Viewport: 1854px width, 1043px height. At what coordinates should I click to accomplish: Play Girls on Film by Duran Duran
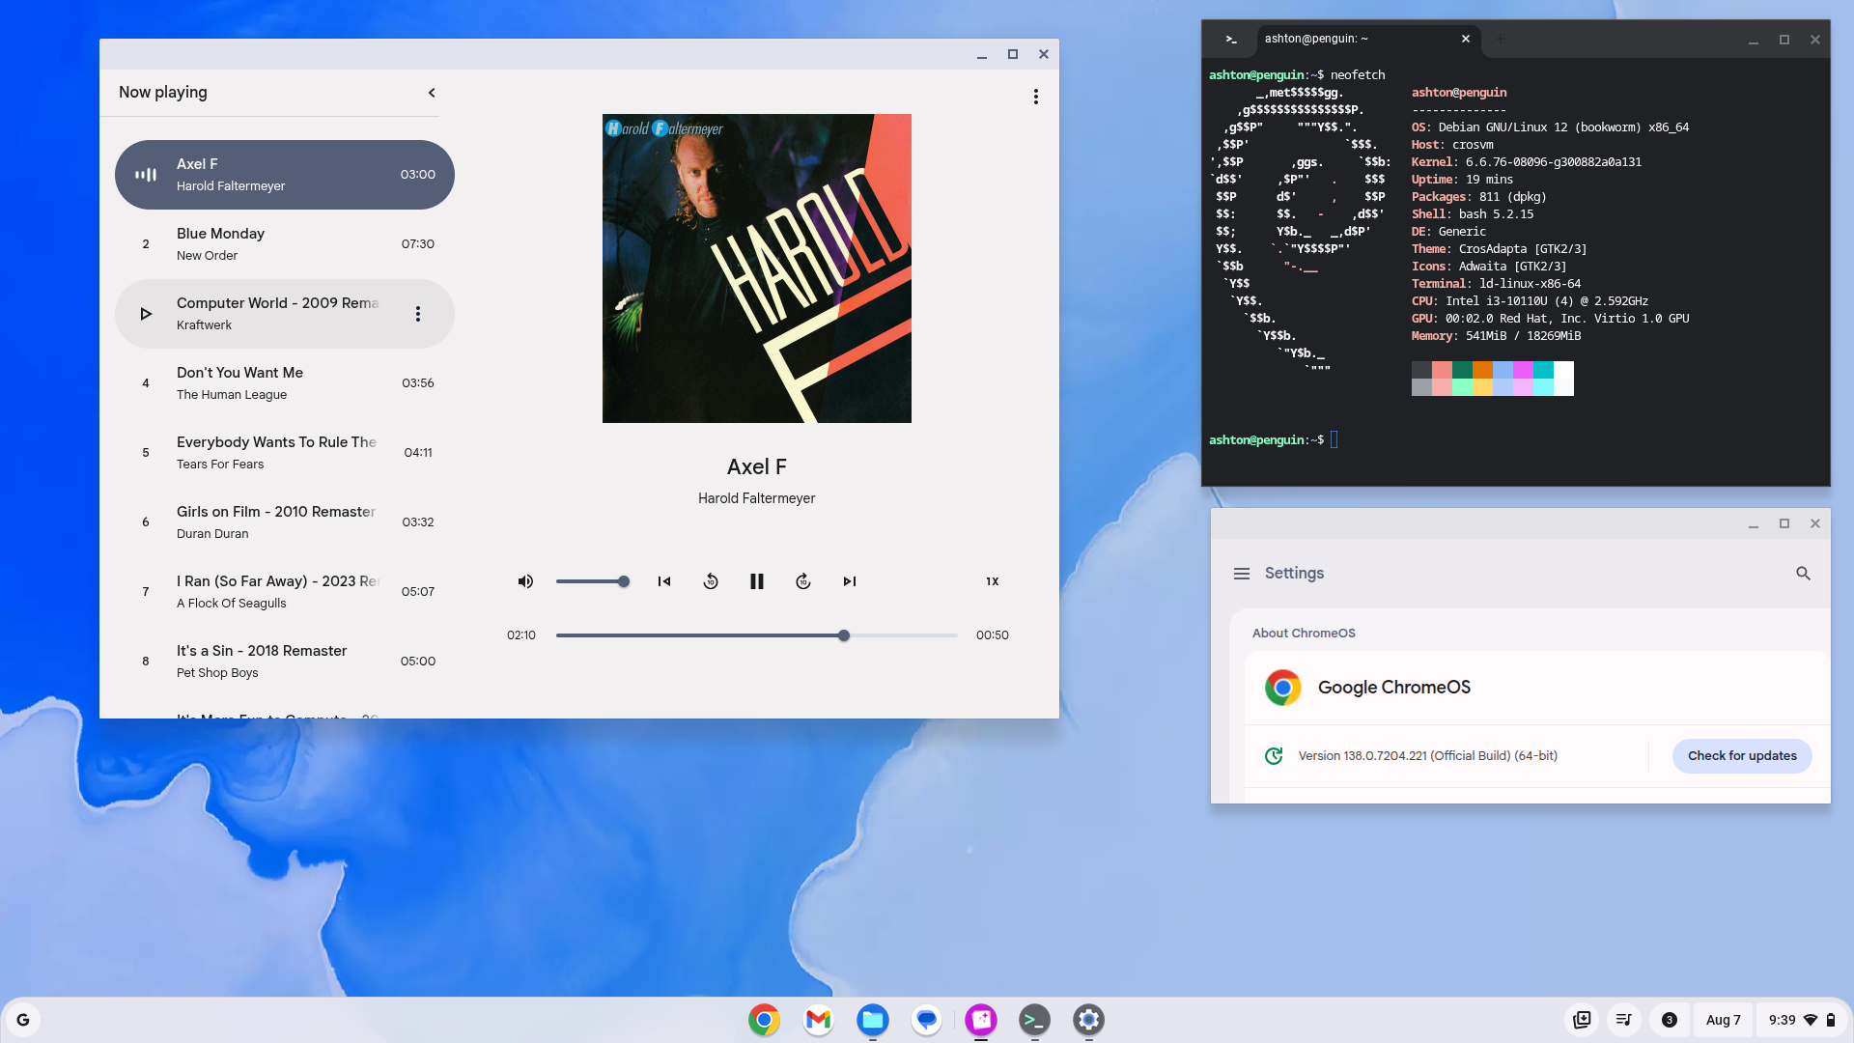point(285,522)
